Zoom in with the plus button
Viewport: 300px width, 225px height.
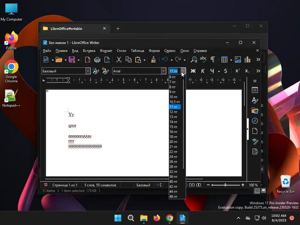243,185
